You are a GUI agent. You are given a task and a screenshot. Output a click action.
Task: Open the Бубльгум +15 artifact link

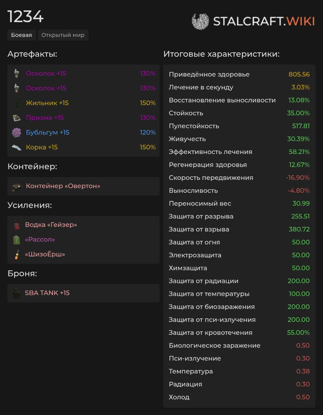pos(48,133)
